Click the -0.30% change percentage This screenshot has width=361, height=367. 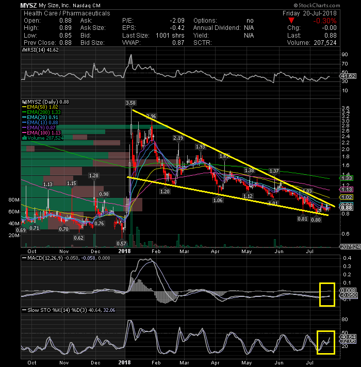(325, 21)
